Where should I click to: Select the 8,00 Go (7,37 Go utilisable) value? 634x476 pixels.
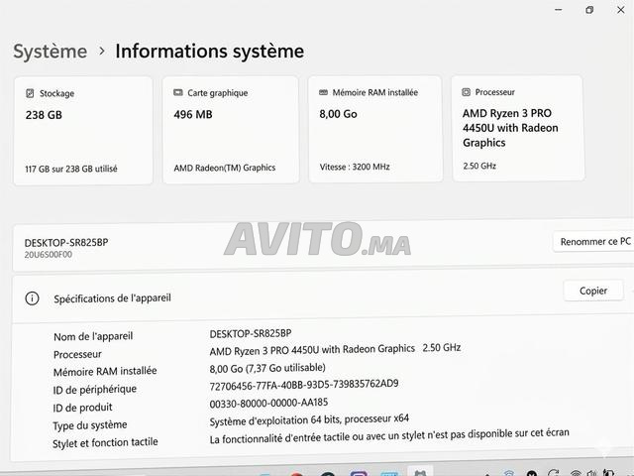point(267,368)
